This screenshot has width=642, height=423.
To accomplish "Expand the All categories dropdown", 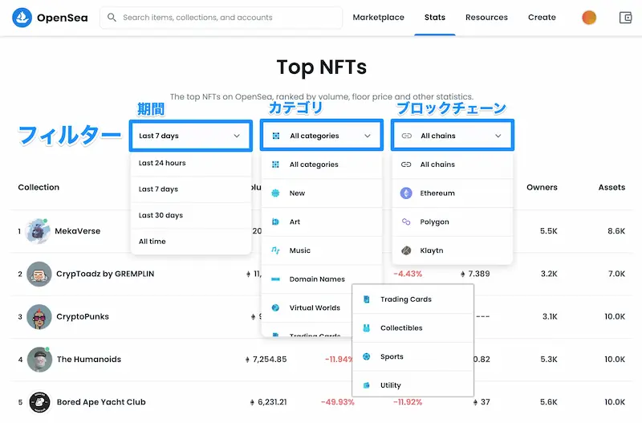I will click(x=322, y=136).
